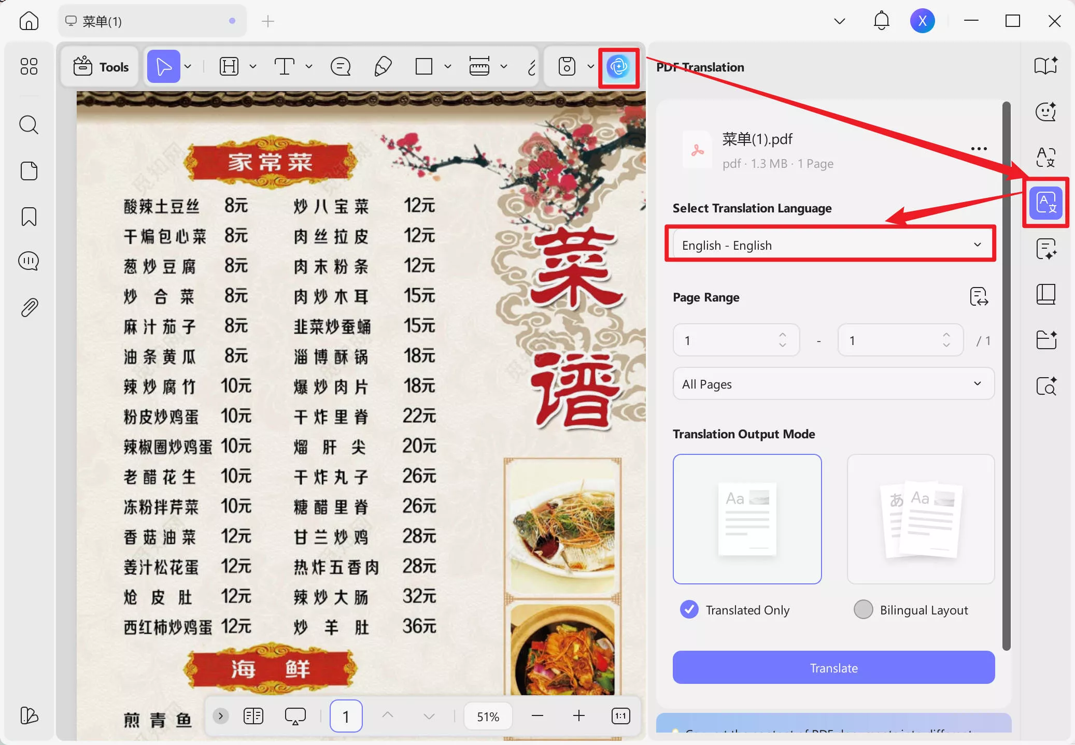Open the AI summary tool in right sidebar

point(1046,249)
